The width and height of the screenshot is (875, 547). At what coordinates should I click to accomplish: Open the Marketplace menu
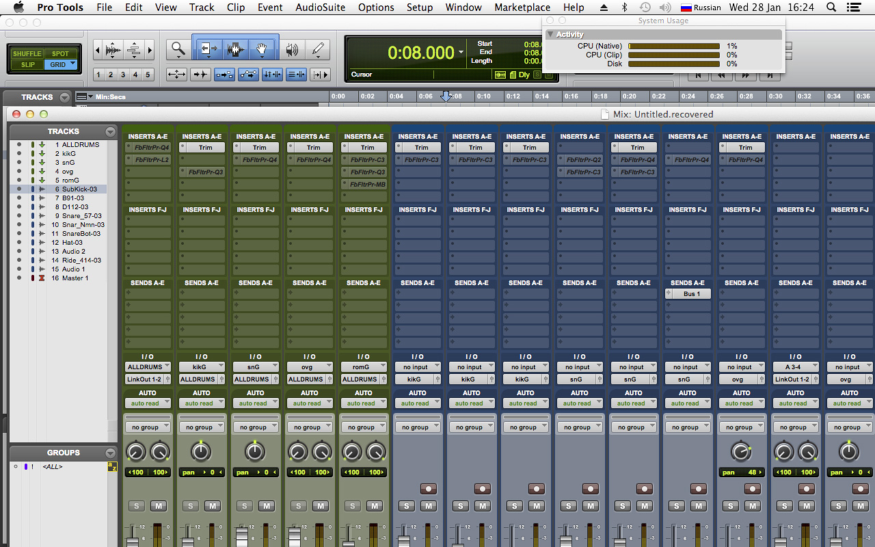point(522,8)
